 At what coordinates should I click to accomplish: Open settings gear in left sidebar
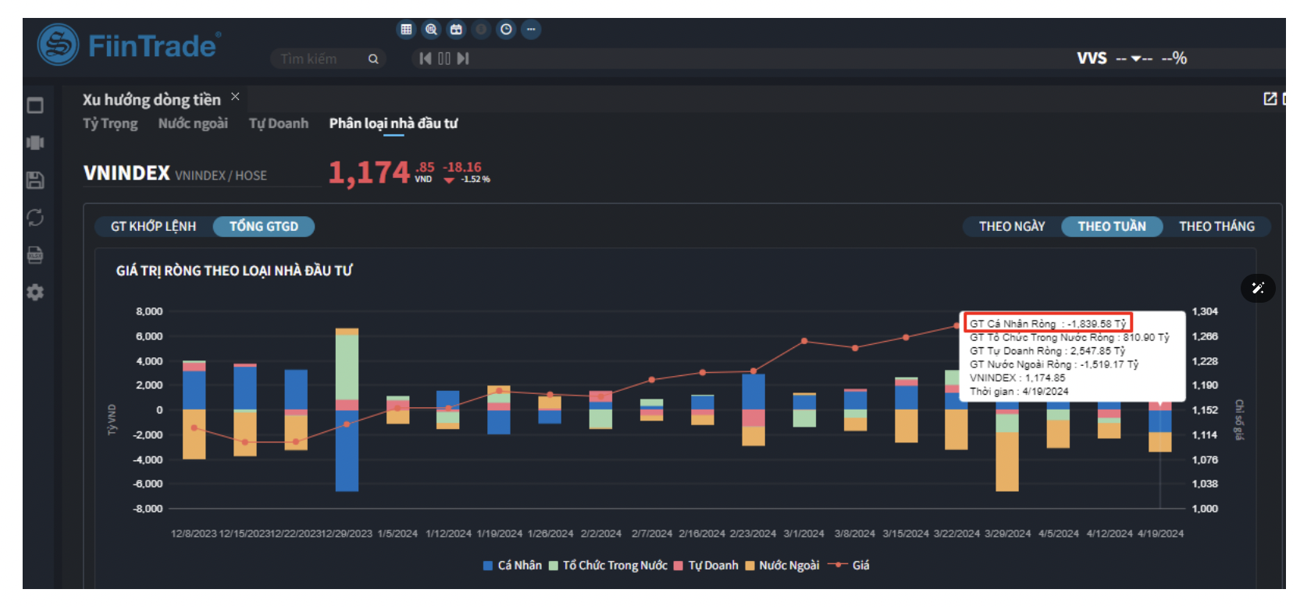point(35,293)
